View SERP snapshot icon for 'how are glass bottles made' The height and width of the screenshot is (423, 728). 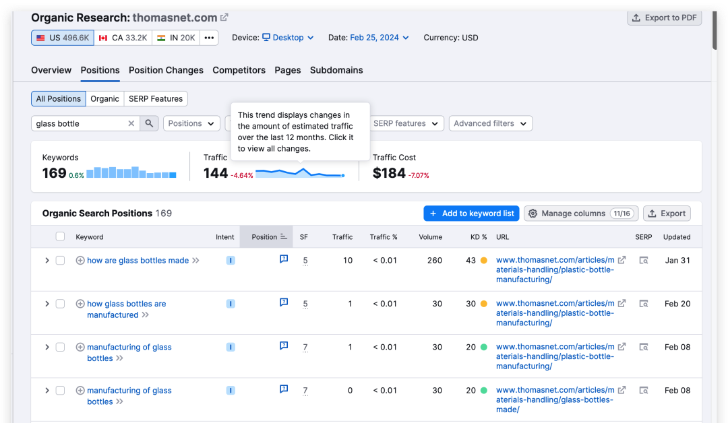tap(644, 261)
